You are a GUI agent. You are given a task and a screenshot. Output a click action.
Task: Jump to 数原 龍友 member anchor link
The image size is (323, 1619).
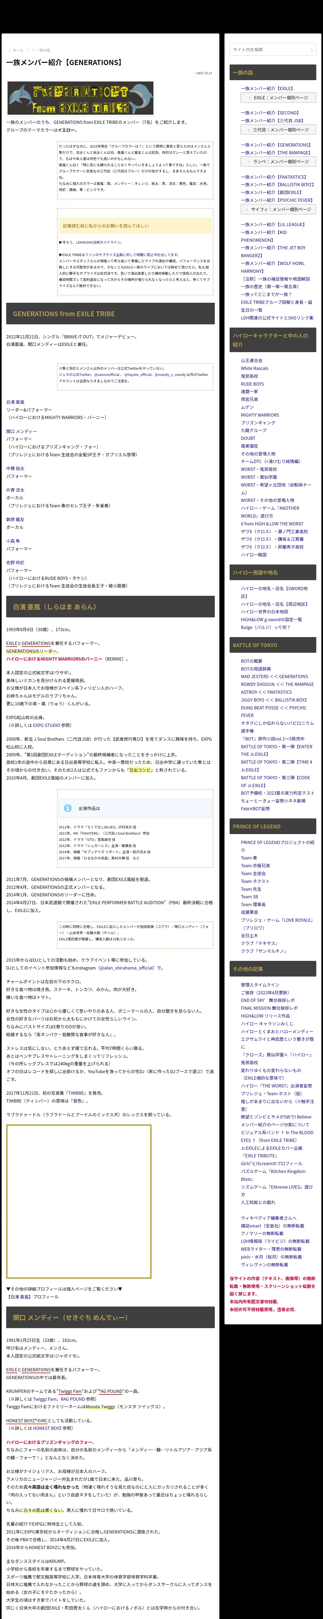(15, 520)
